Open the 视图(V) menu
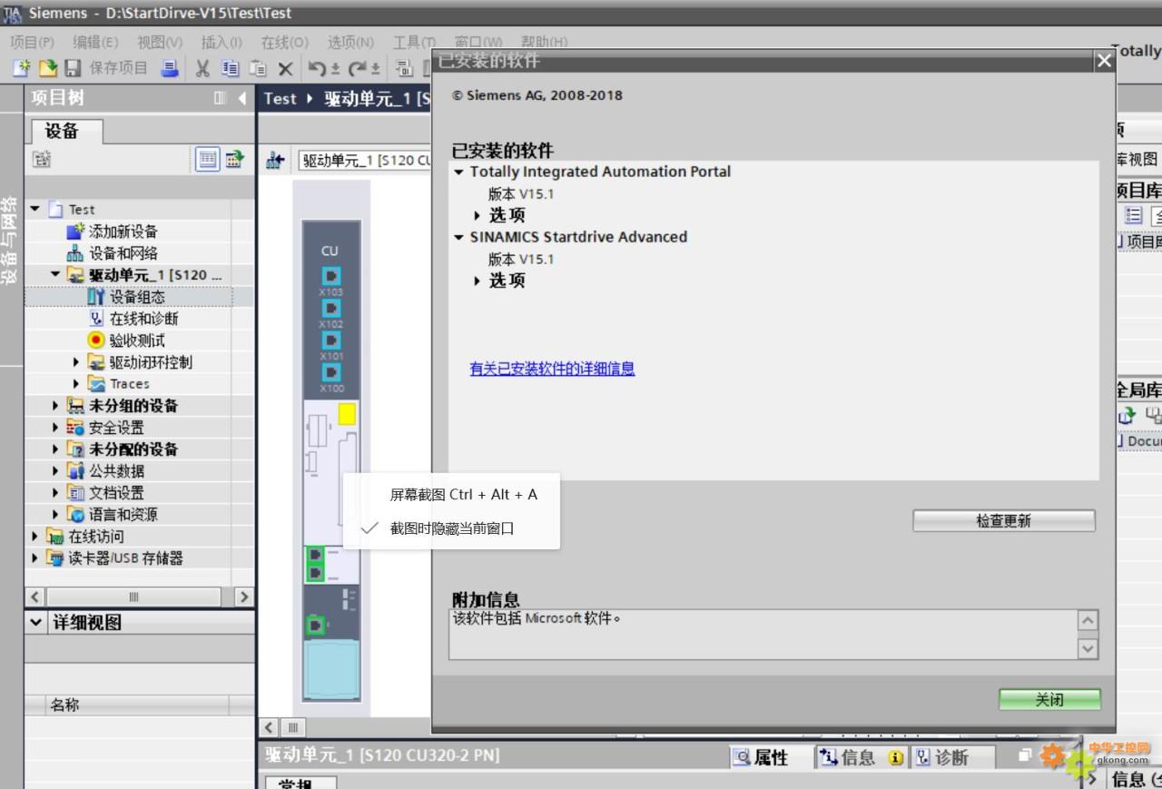Image resolution: width=1162 pixels, height=789 pixels. pyautogui.click(x=160, y=42)
